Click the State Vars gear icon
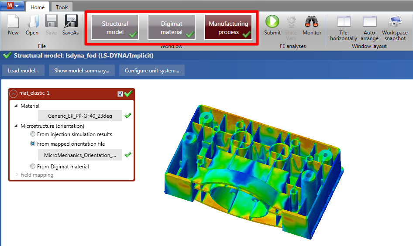The image size is (413, 246). [x=291, y=21]
